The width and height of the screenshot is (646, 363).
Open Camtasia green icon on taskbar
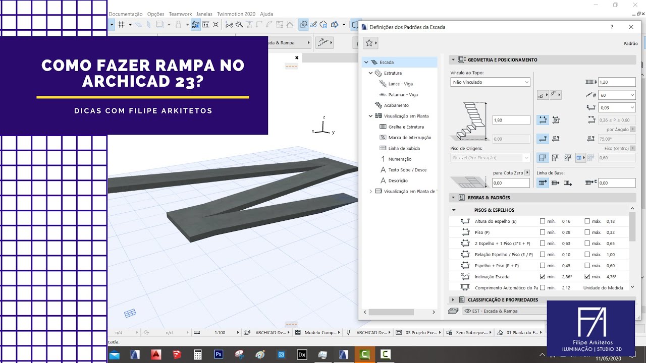pos(364,354)
